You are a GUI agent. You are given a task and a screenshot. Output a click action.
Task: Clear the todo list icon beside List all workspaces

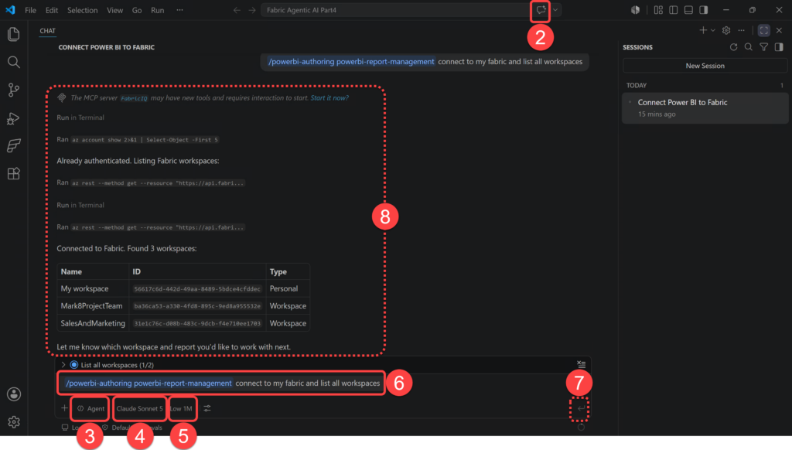point(582,364)
